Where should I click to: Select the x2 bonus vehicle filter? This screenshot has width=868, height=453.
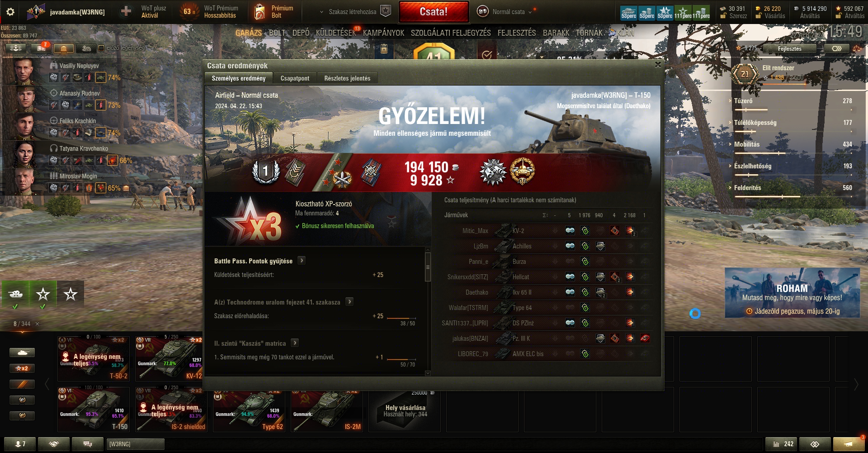point(22,368)
